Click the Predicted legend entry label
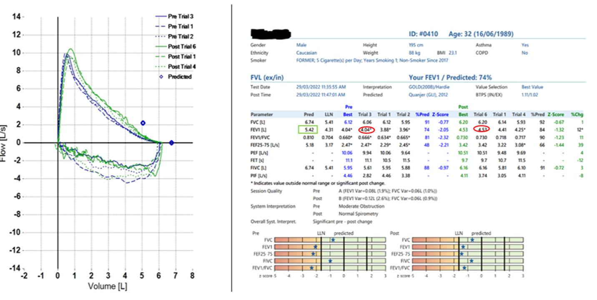Screen dimensions: 597x300 (180, 77)
